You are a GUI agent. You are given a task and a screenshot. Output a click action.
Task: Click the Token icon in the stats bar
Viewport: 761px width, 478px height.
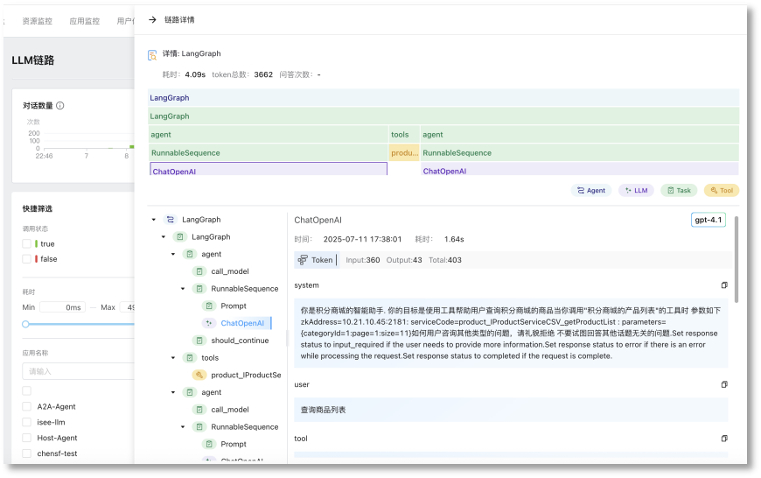pos(303,260)
